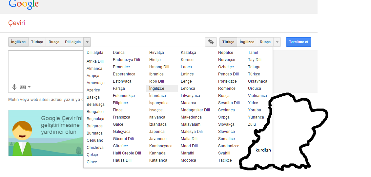Screen dimensions: 371x177
Task: Toggle Dili algıla source button
Action: coord(72,42)
